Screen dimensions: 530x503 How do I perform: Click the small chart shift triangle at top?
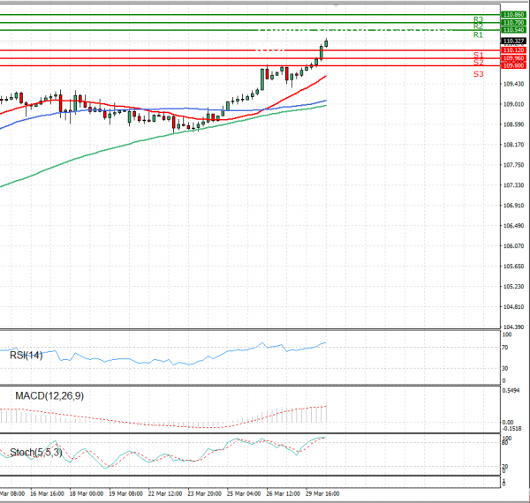pyautogui.click(x=335, y=5)
